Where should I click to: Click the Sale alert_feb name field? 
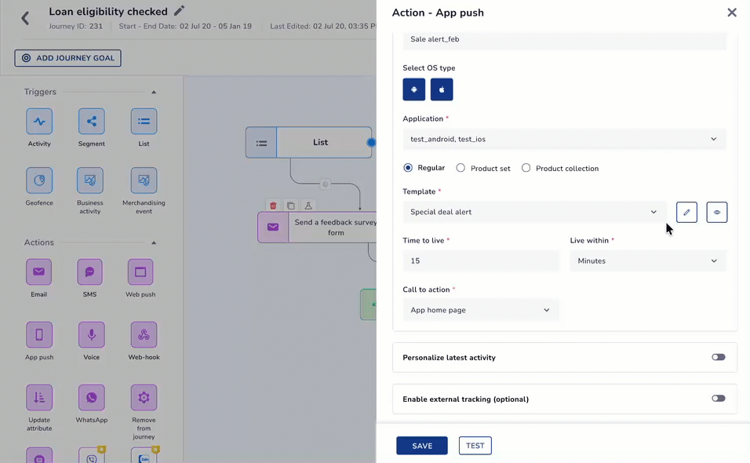564,40
